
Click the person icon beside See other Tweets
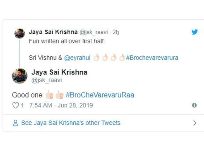click(16, 123)
